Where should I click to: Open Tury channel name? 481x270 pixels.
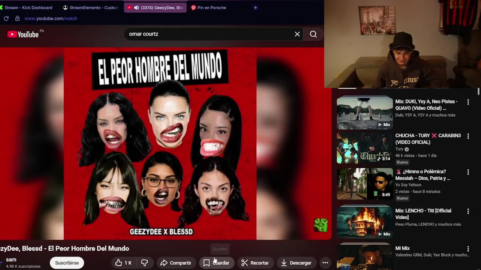[399, 149]
